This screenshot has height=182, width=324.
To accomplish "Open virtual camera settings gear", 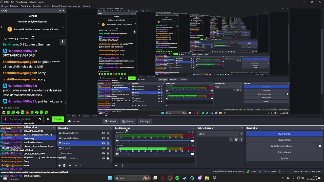I will pos(320,146).
